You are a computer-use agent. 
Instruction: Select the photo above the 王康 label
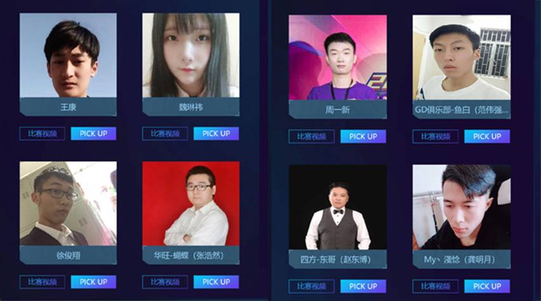68,55
